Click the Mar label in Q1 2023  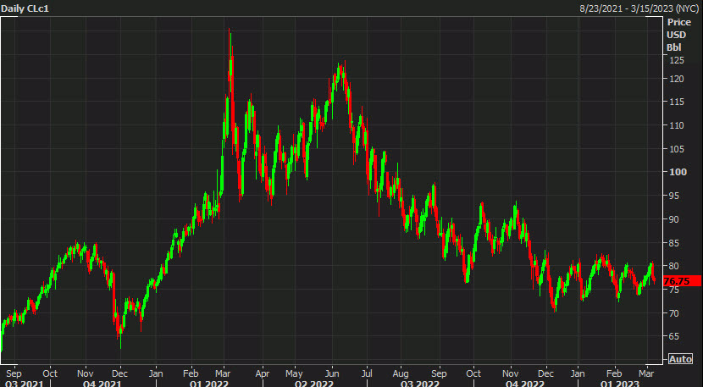pos(646,373)
